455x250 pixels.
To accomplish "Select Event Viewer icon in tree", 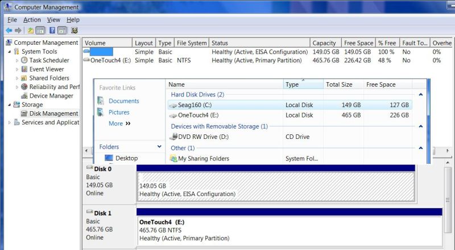I will click(x=24, y=69).
